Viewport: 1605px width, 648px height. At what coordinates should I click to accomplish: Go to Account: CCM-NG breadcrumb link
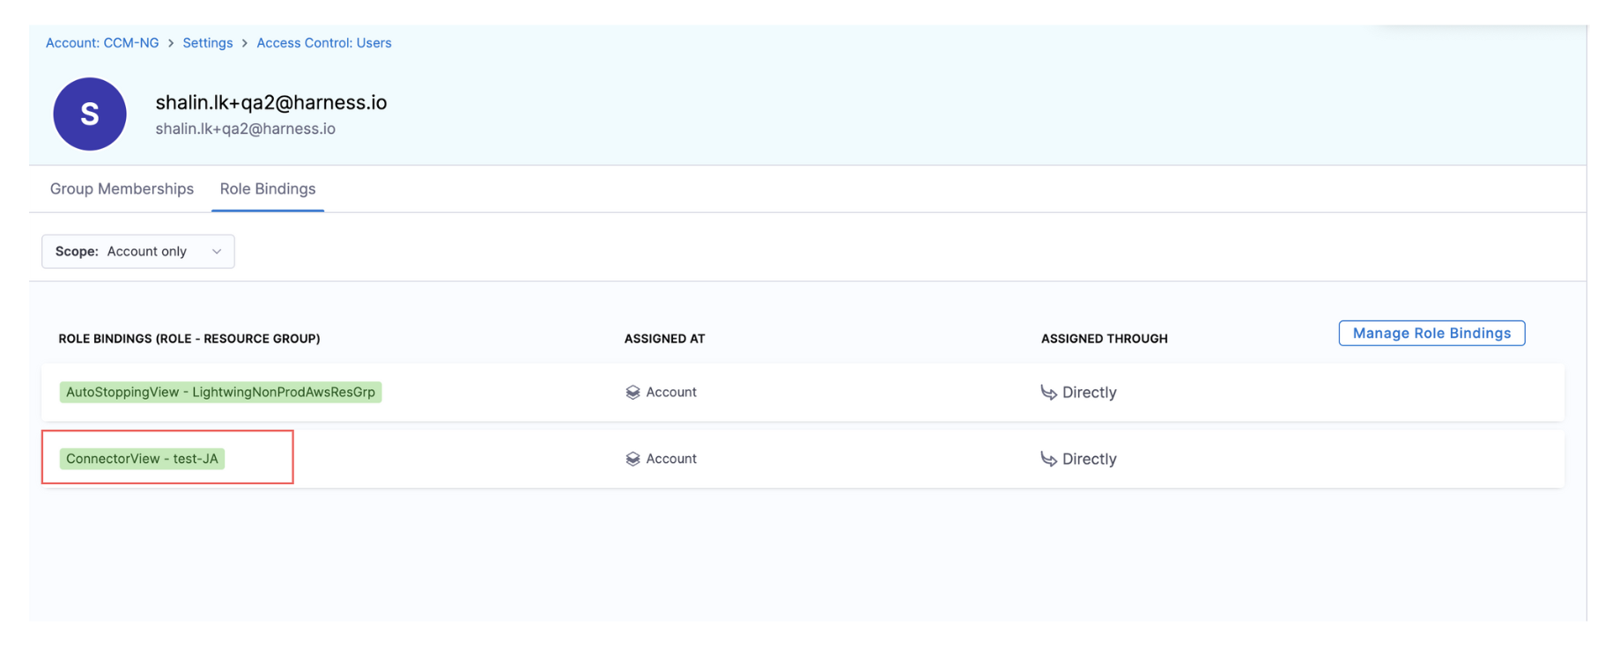(x=102, y=43)
